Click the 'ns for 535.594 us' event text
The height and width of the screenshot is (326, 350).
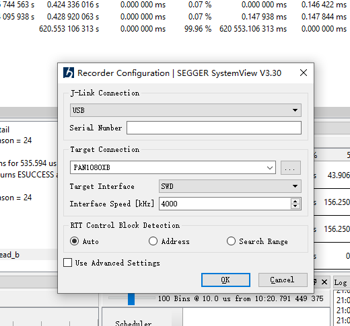point(28,163)
